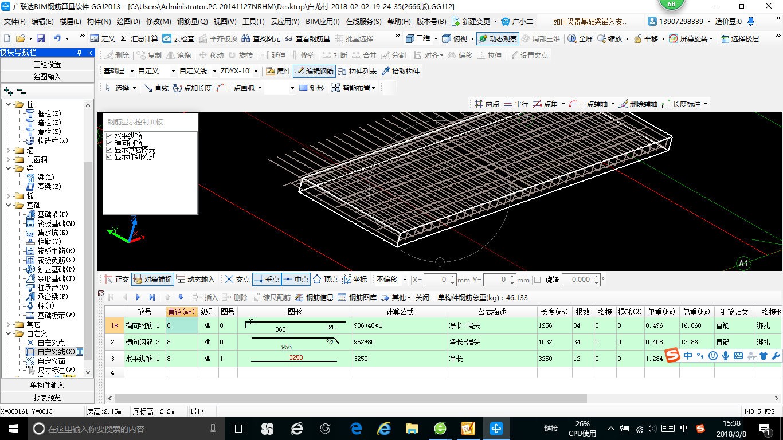The image size is (783, 440).
Task: Click the rebar table horizontal scrollbar
Action: tap(351, 398)
